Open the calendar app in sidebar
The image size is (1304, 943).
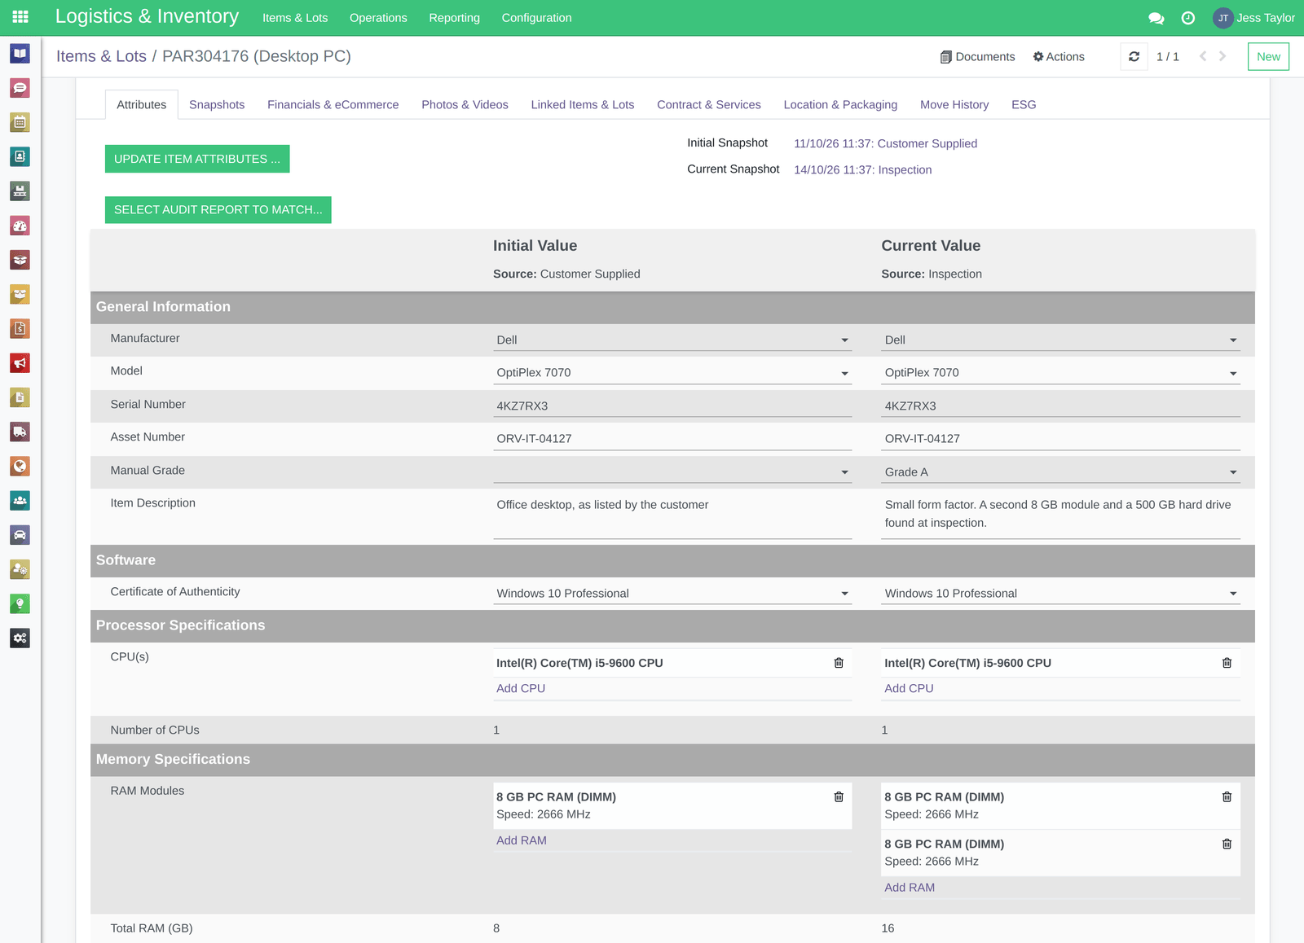click(20, 122)
